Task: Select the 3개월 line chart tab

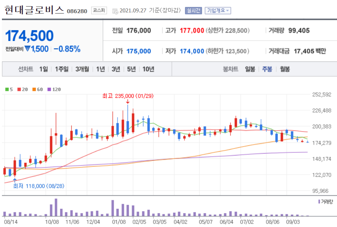Action: [82, 69]
